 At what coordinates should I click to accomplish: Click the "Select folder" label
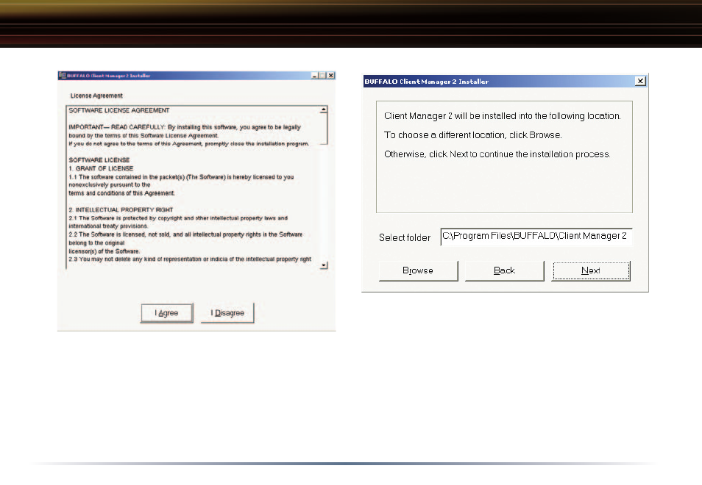tap(405, 237)
